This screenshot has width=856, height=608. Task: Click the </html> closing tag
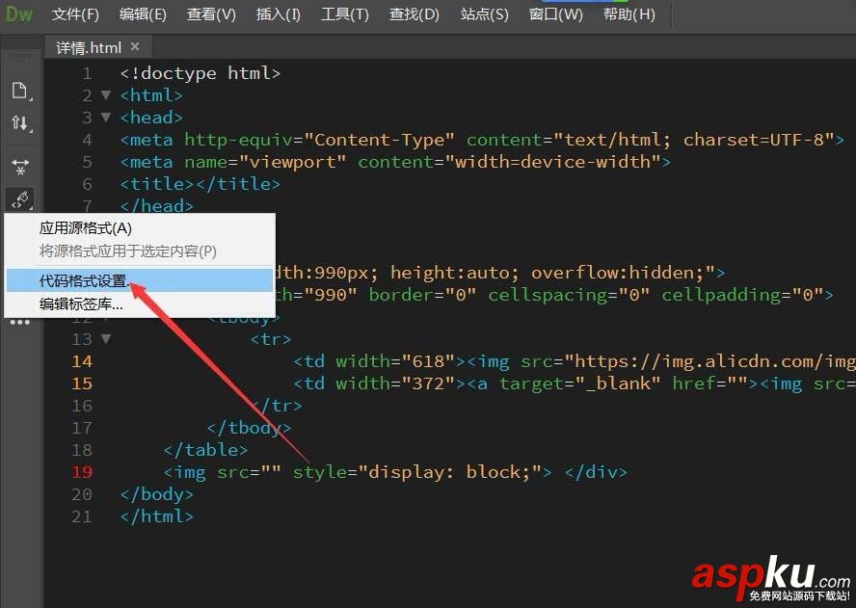pos(157,516)
